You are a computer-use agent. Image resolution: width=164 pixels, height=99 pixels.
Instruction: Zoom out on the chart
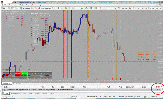coord(70,8)
